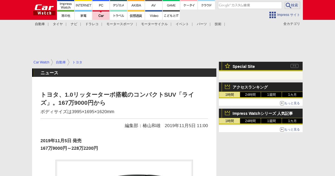Image resolution: width=335 pixels, height=176 pixels.
Task: Click the Google custom search field
Action: click(250, 5)
